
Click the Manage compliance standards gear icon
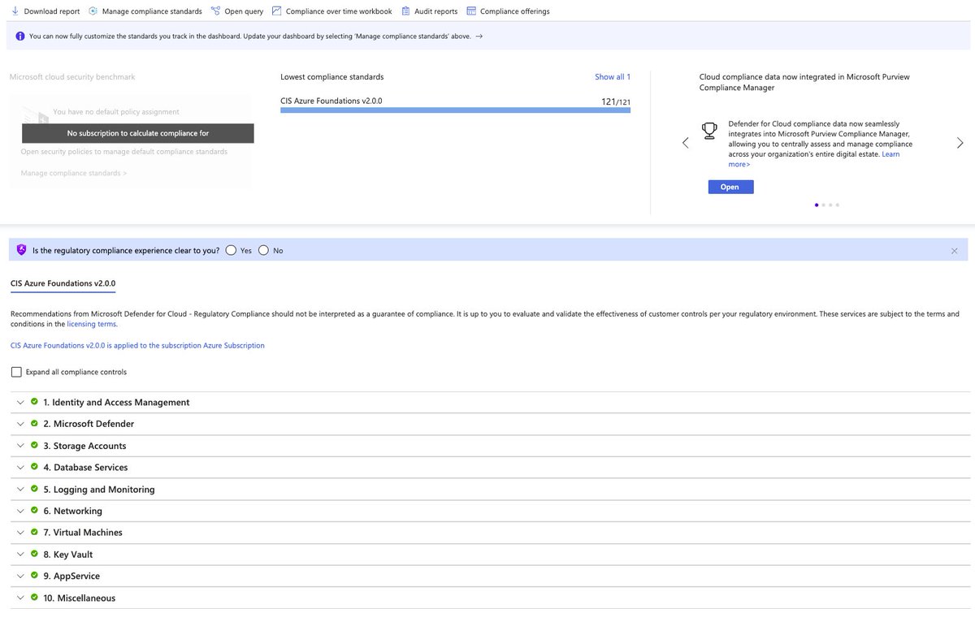(x=93, y=11)
